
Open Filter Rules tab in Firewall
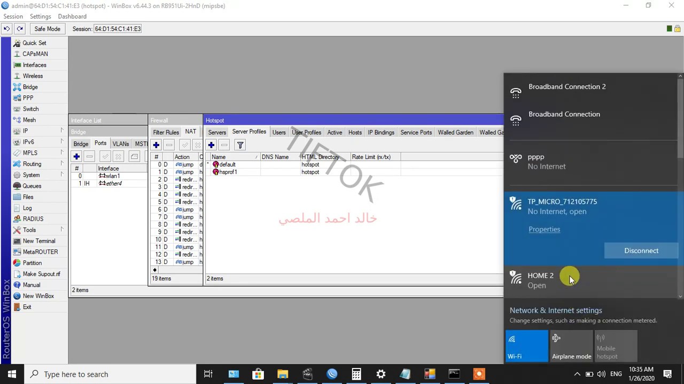[166, 132]
